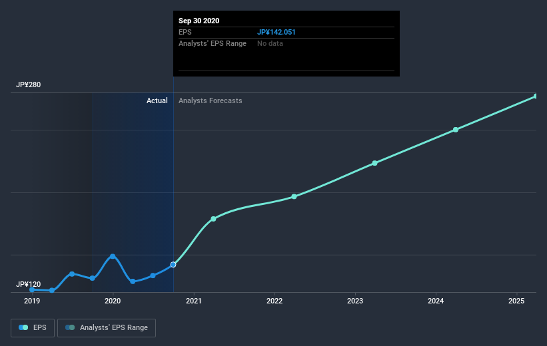Click the 2019 x-axis label
Screen dimensions: 547x346
click(x=32, y=301)
